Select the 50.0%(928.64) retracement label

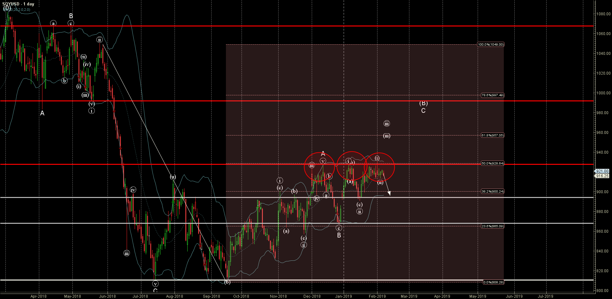point(492,163)
